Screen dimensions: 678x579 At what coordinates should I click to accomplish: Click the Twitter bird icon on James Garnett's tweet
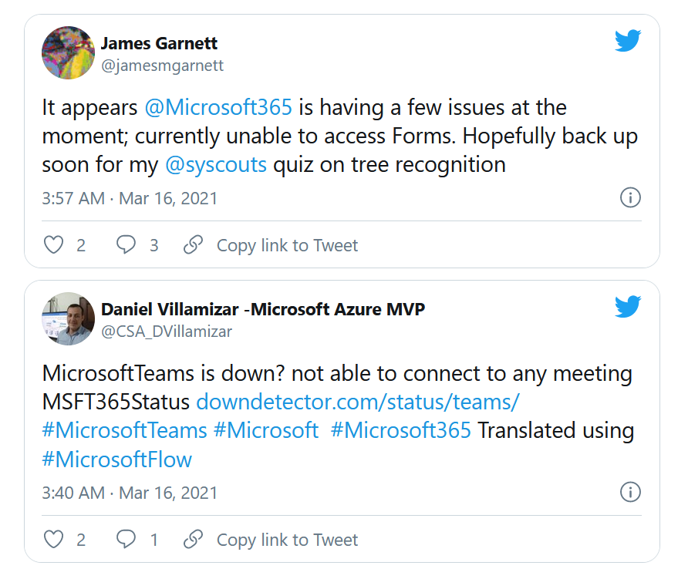pos(629,41)
